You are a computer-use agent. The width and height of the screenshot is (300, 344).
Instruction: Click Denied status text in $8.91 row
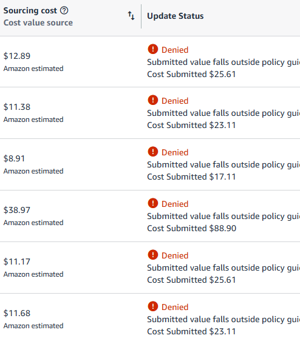click(175, 152)
